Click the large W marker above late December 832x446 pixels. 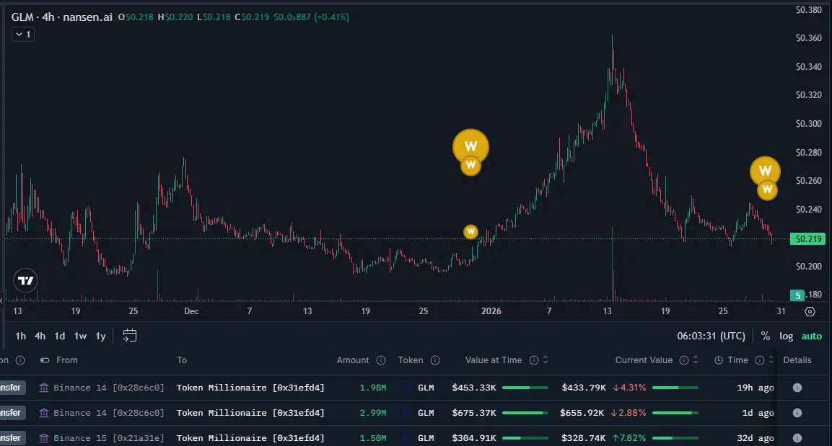point(470,146)
